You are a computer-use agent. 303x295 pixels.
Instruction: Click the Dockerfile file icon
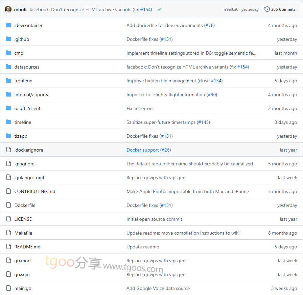click(8, 205)
